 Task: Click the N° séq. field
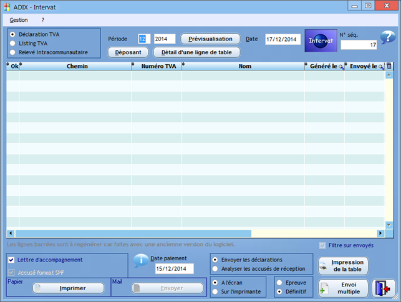click(359, 45)
